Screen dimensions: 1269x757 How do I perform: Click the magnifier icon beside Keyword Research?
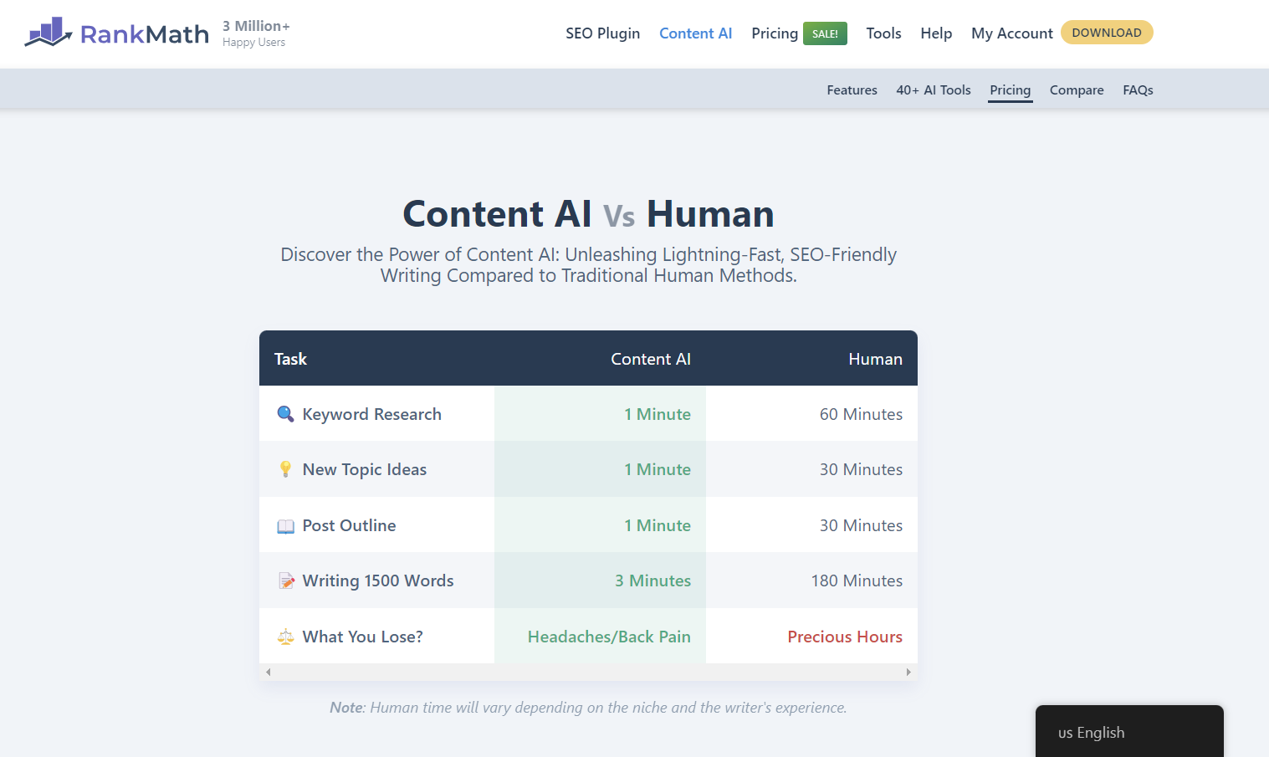click(x=285, y=414)
